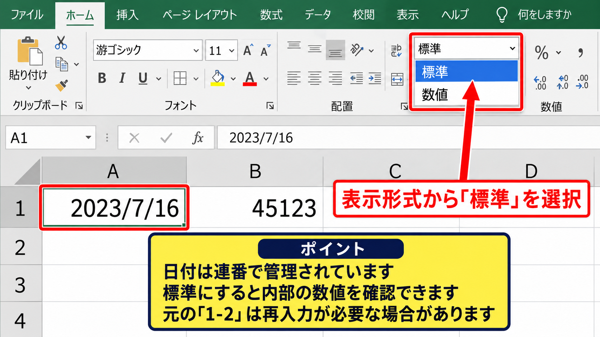Align text to middle of cell
This screenshot has height=337, width=600.
pos(315,49)
